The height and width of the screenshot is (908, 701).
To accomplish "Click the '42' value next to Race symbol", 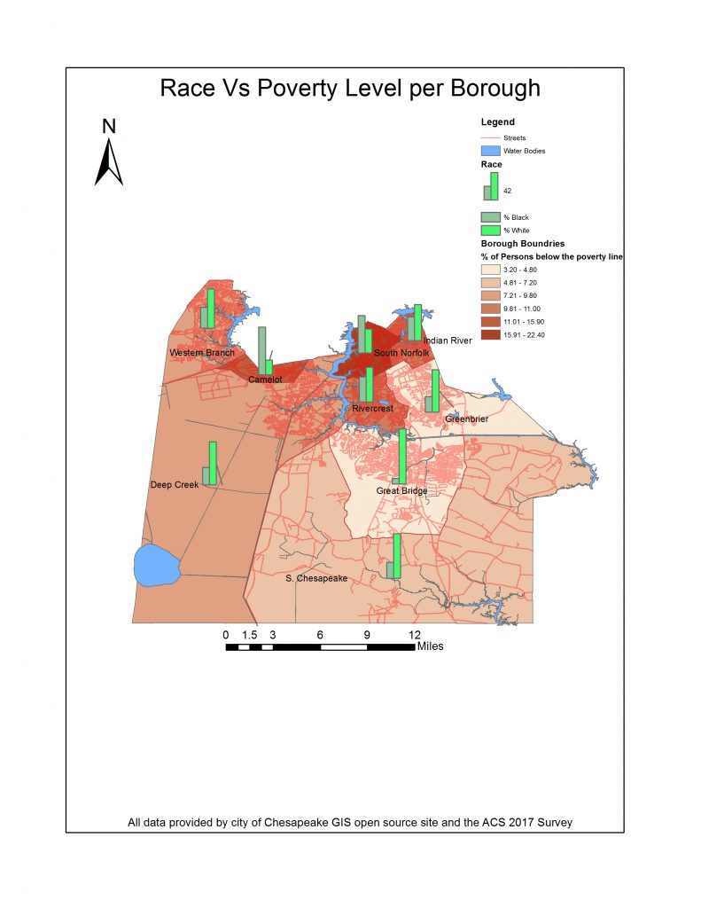I will (x=507, y=191).
